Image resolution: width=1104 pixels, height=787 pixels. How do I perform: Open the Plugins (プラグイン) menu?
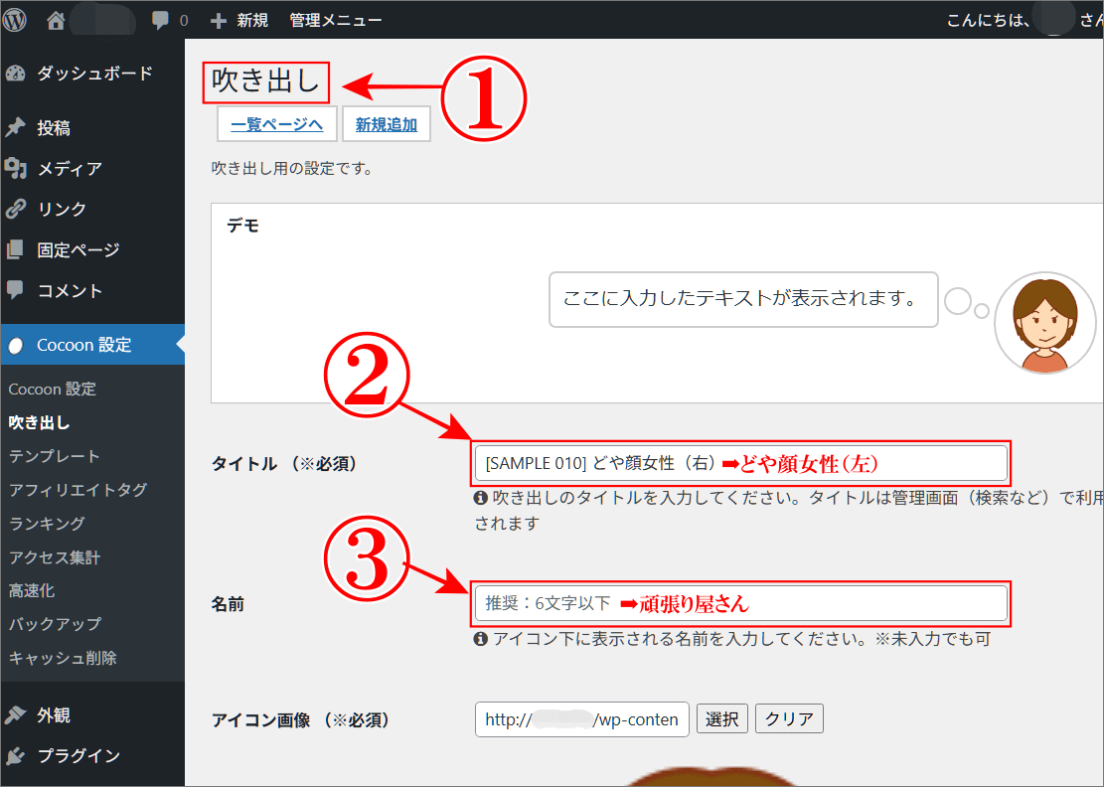[78, 756]
